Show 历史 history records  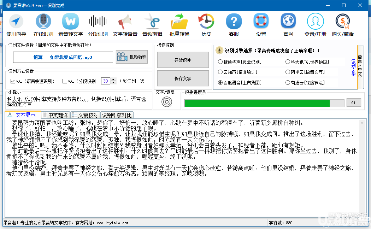(x=206, y=25)
